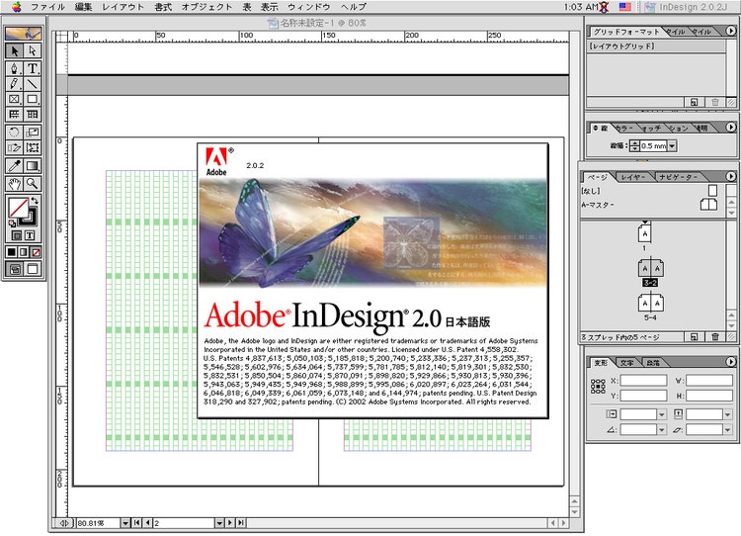Switch to Preview mode in toolbox
Screen dimensions: 741x536
(33, 269)
